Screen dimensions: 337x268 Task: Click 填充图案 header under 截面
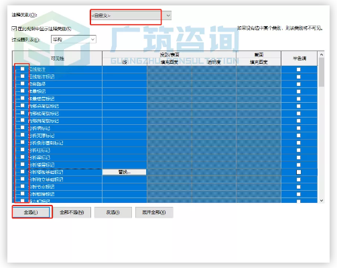coord(259,62)
